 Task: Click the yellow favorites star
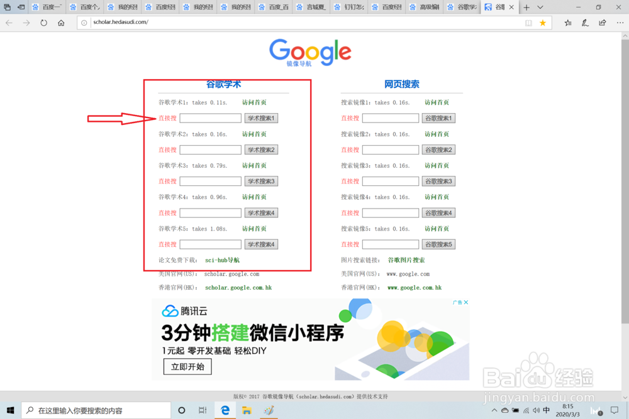click(x=543, y=23)
